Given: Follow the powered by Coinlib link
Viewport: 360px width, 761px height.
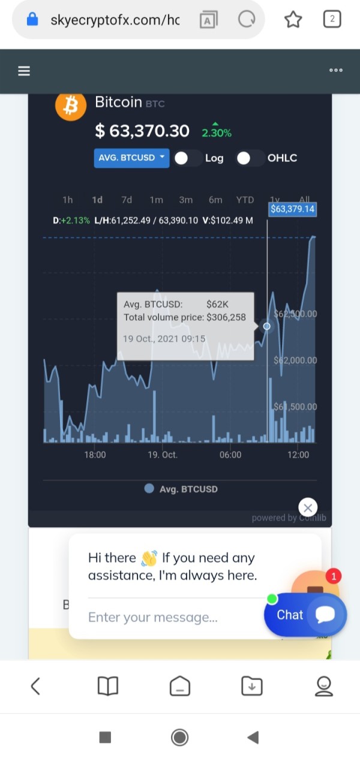Looking at the screenshot, I should [289, 518].
